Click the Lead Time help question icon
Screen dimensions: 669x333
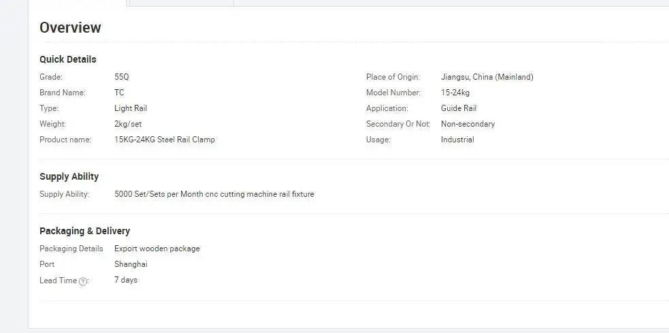[x=83, y=281]
